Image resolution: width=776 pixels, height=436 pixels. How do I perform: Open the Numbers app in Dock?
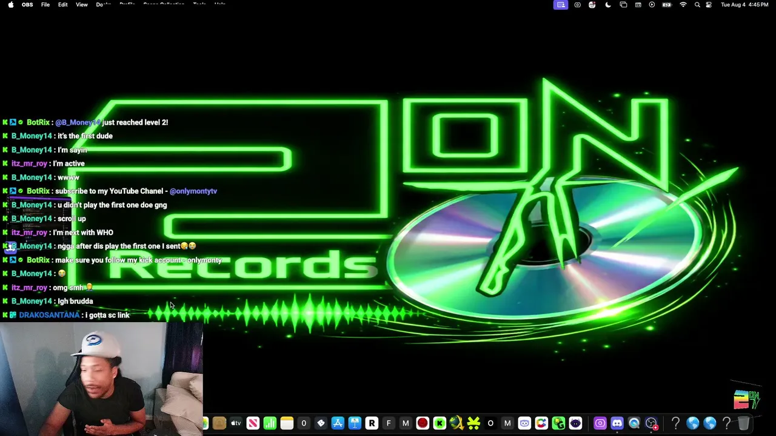(x=270, y=423)
